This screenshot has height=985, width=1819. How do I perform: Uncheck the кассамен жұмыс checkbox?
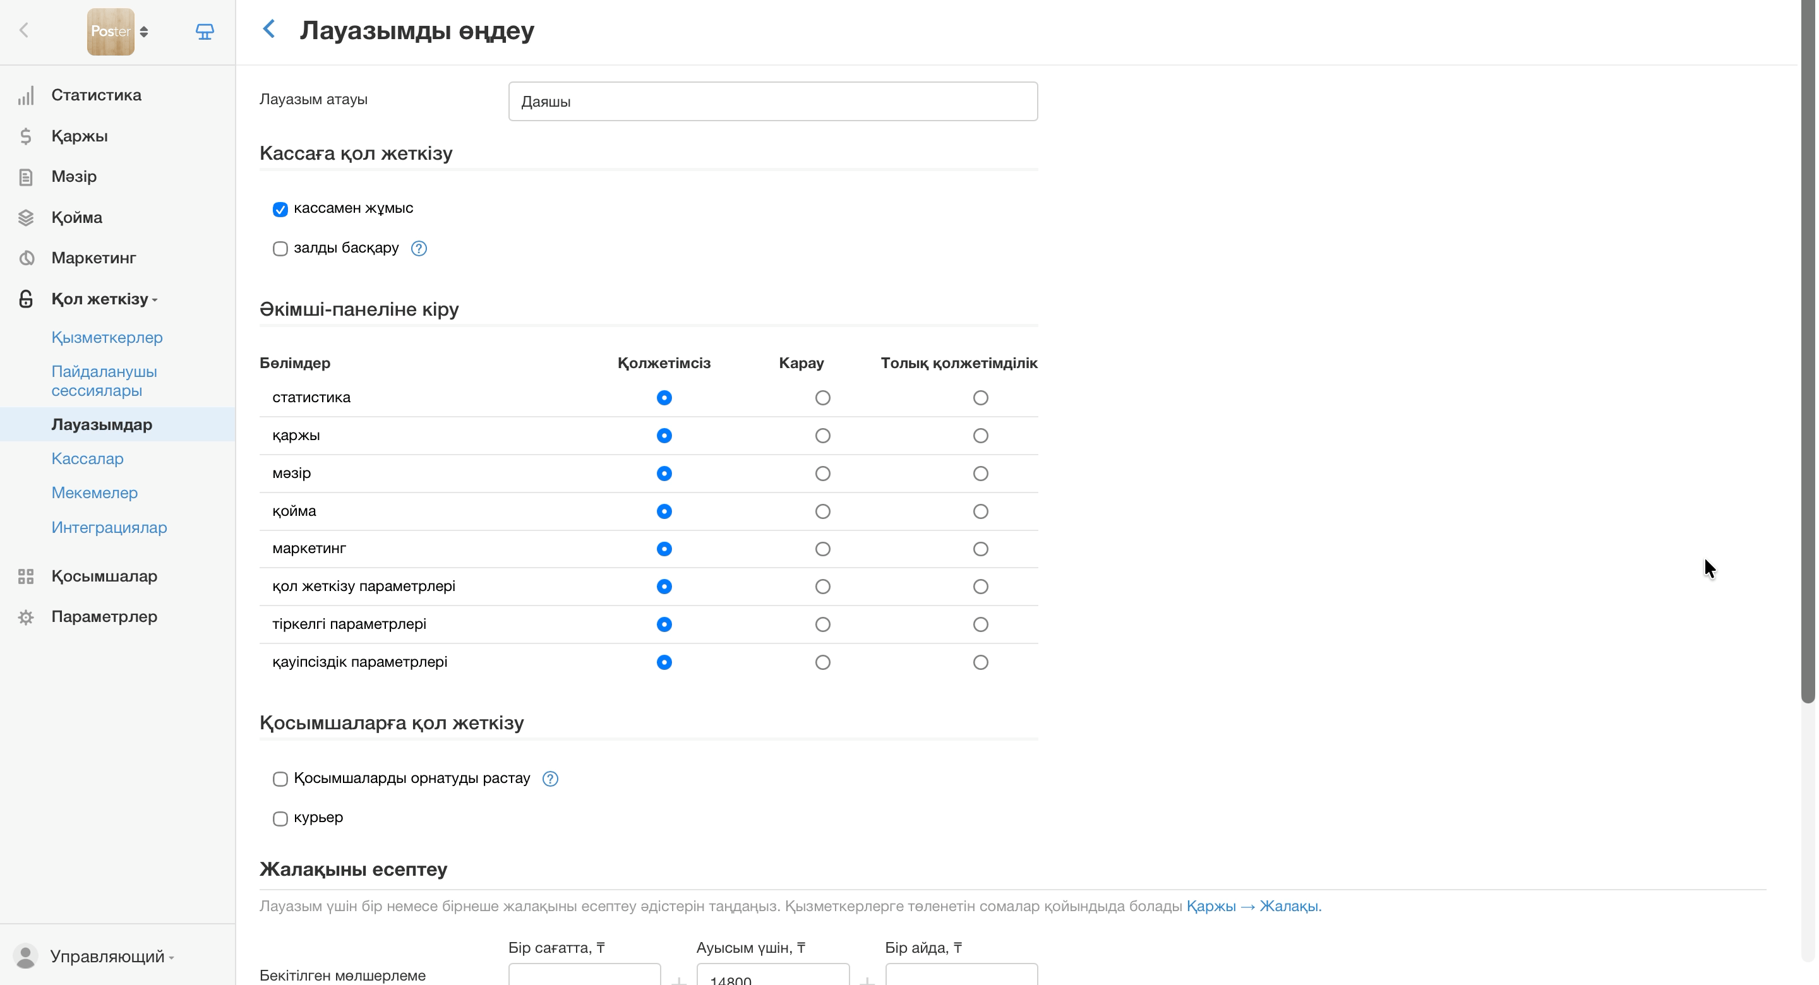(x=280, y=209)
